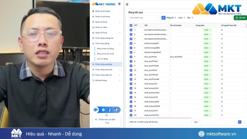Click the blue filter icon button
Screen dimensions: 247x139
tap(164, 18)
